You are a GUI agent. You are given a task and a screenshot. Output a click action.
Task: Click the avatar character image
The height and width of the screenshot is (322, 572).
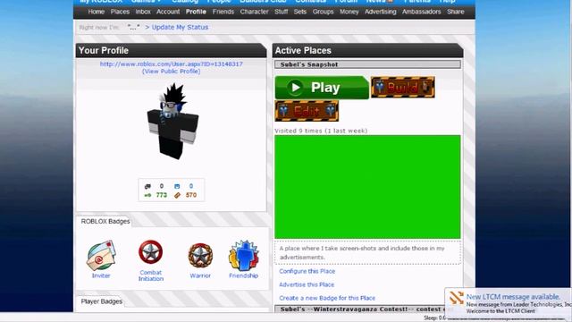point(172,122)
